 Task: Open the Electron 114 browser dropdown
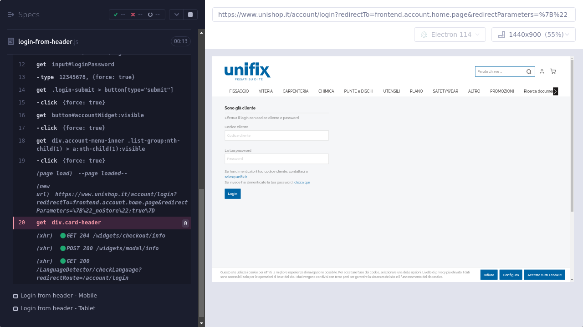coord(450,35)
